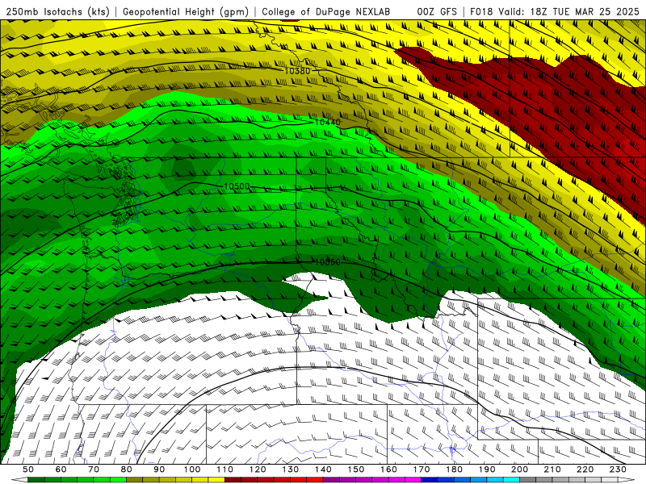Click the 190 value on the color scale
This screenshot has width=646, height=484.
click(x=487, y=469)
